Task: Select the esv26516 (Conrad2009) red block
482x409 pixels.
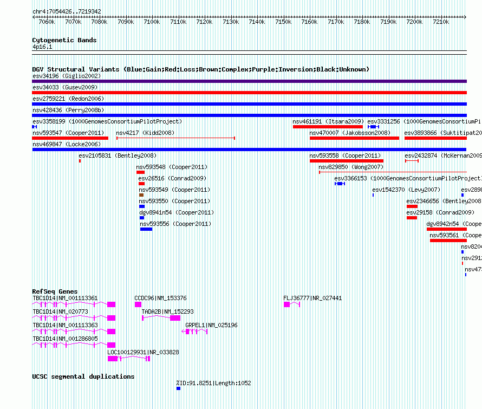Action: 141,184
